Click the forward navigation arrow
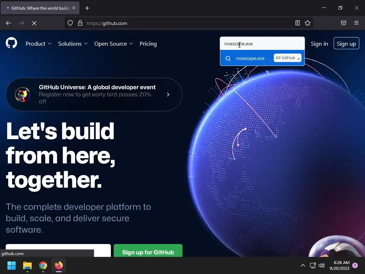This screenshot has width=365, height=274. (21, 23)
